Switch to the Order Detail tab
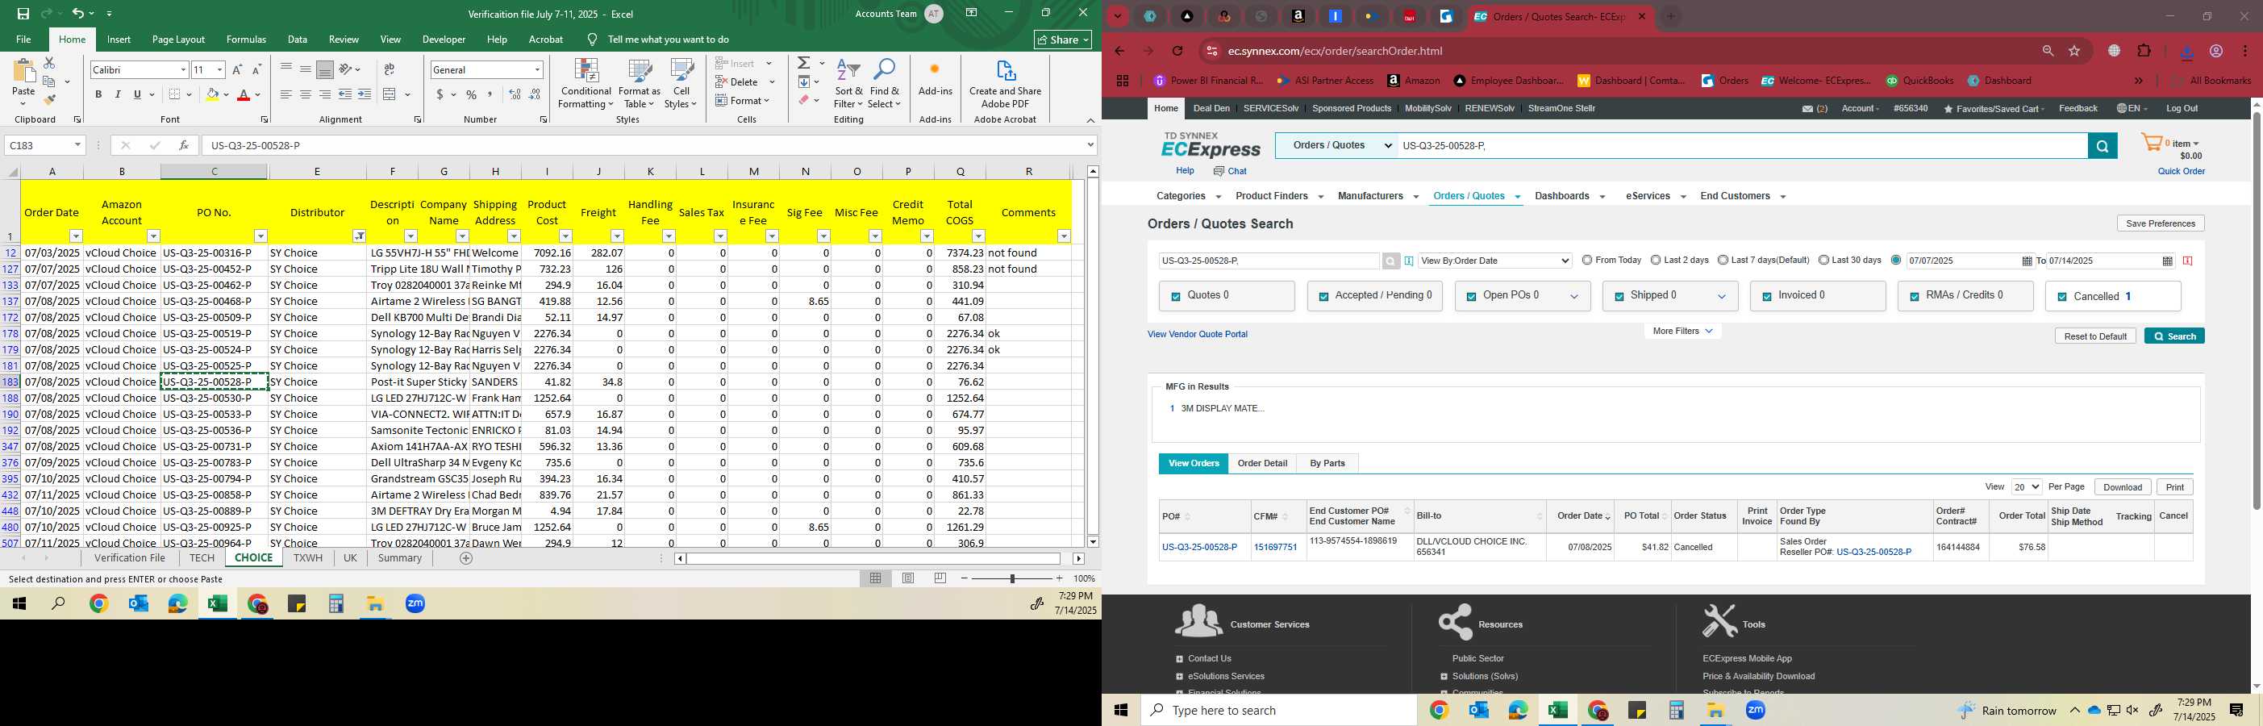 click(x=1262, y=463)
